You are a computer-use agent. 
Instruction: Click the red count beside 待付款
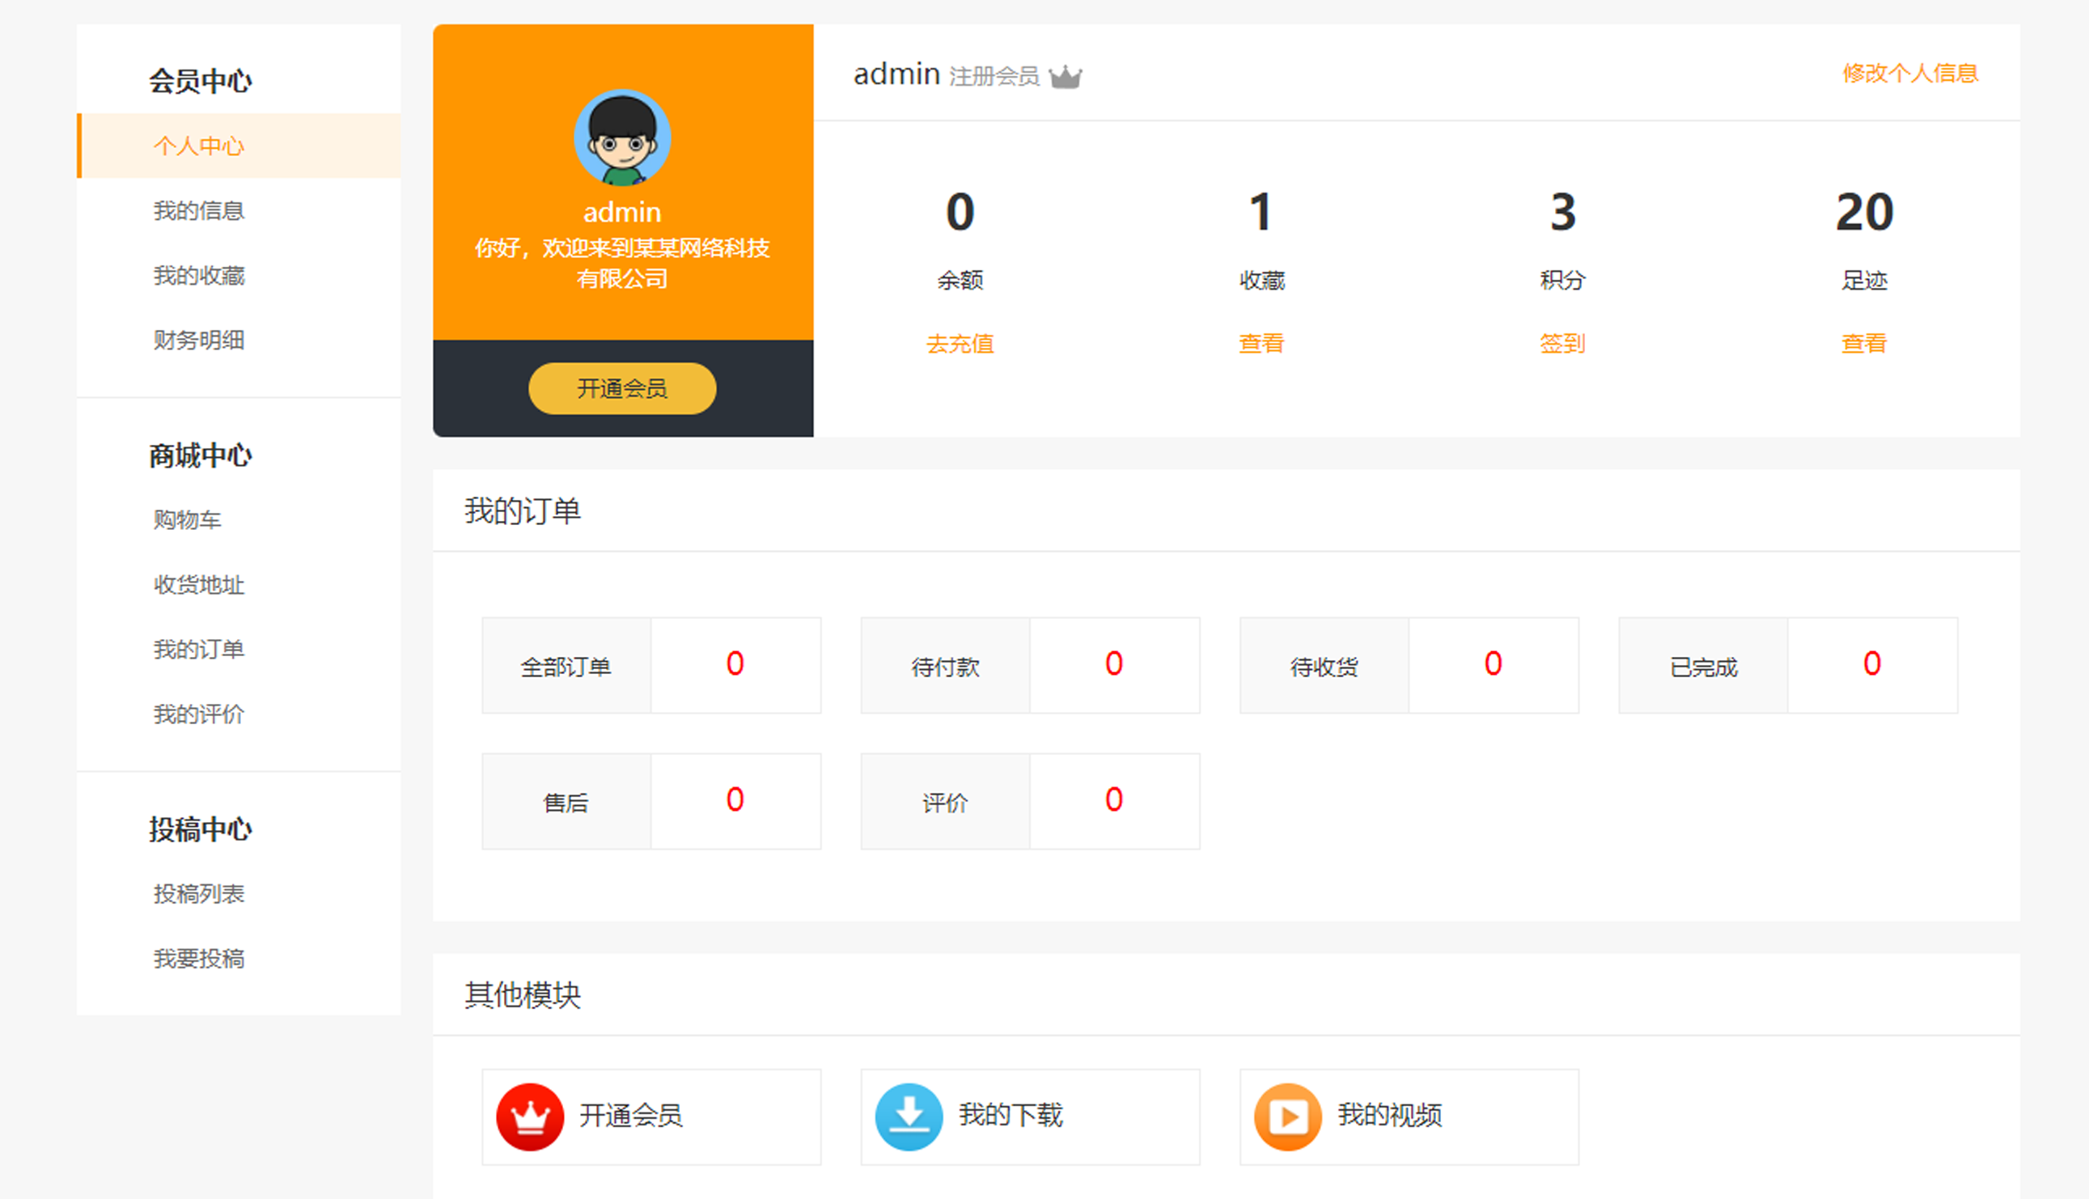[1114, 663]
